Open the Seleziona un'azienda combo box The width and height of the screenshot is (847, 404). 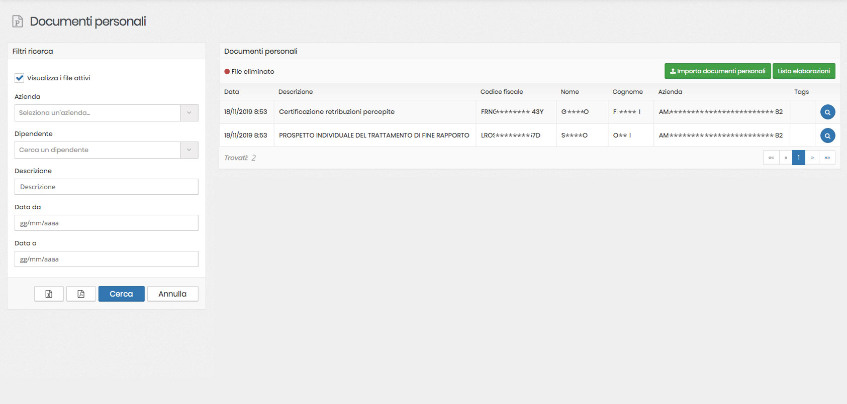98,113
